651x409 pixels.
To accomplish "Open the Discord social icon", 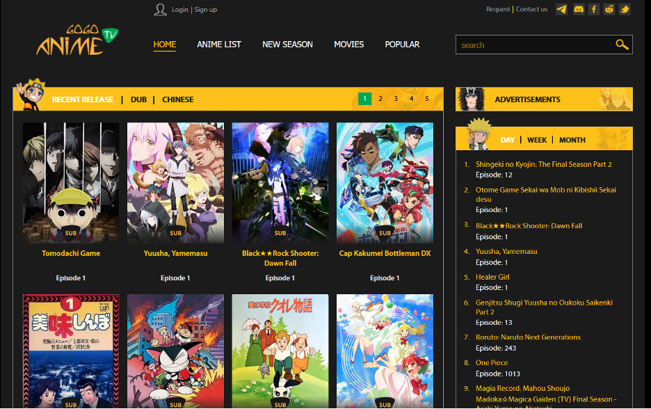I will click(x=578, y=9).
